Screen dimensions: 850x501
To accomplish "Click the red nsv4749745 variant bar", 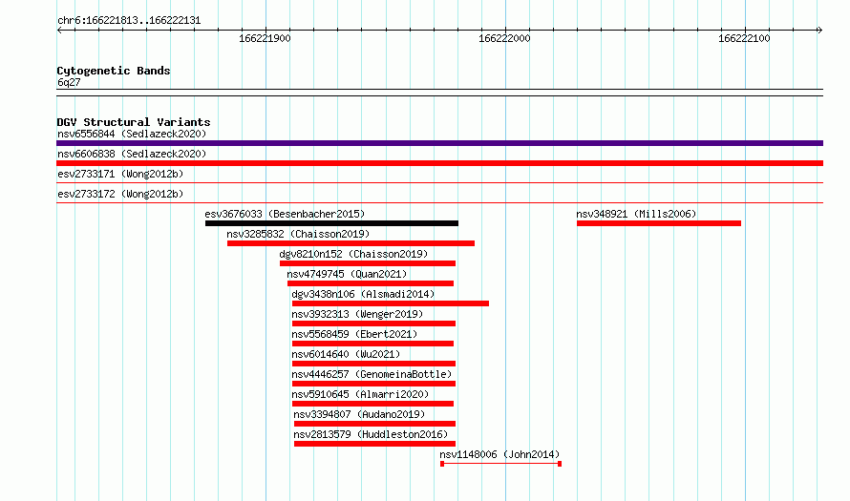I will [371, 283].
